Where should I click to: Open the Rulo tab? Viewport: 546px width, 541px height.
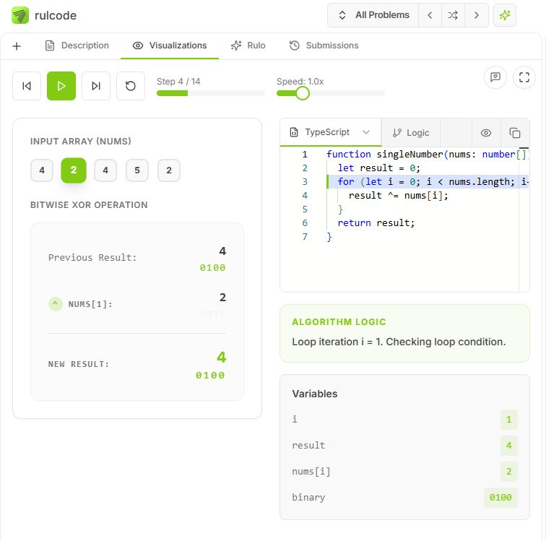coord(248,46)
